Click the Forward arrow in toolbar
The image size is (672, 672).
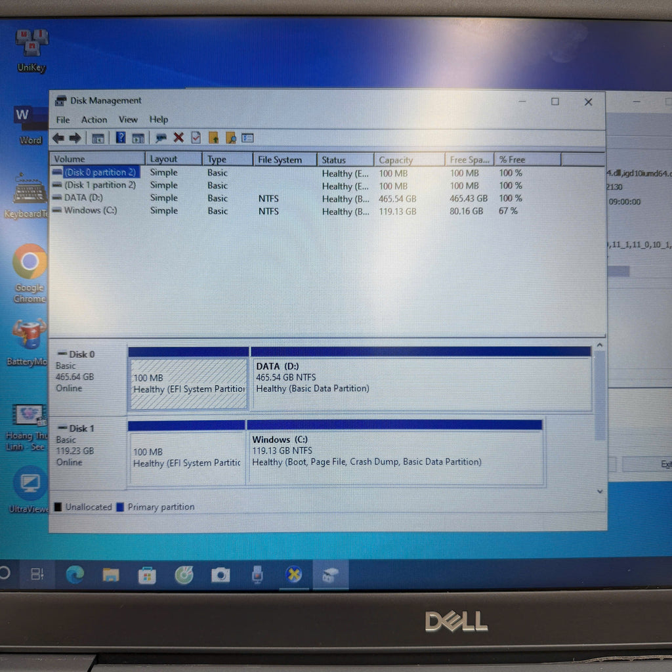[75, 138]
